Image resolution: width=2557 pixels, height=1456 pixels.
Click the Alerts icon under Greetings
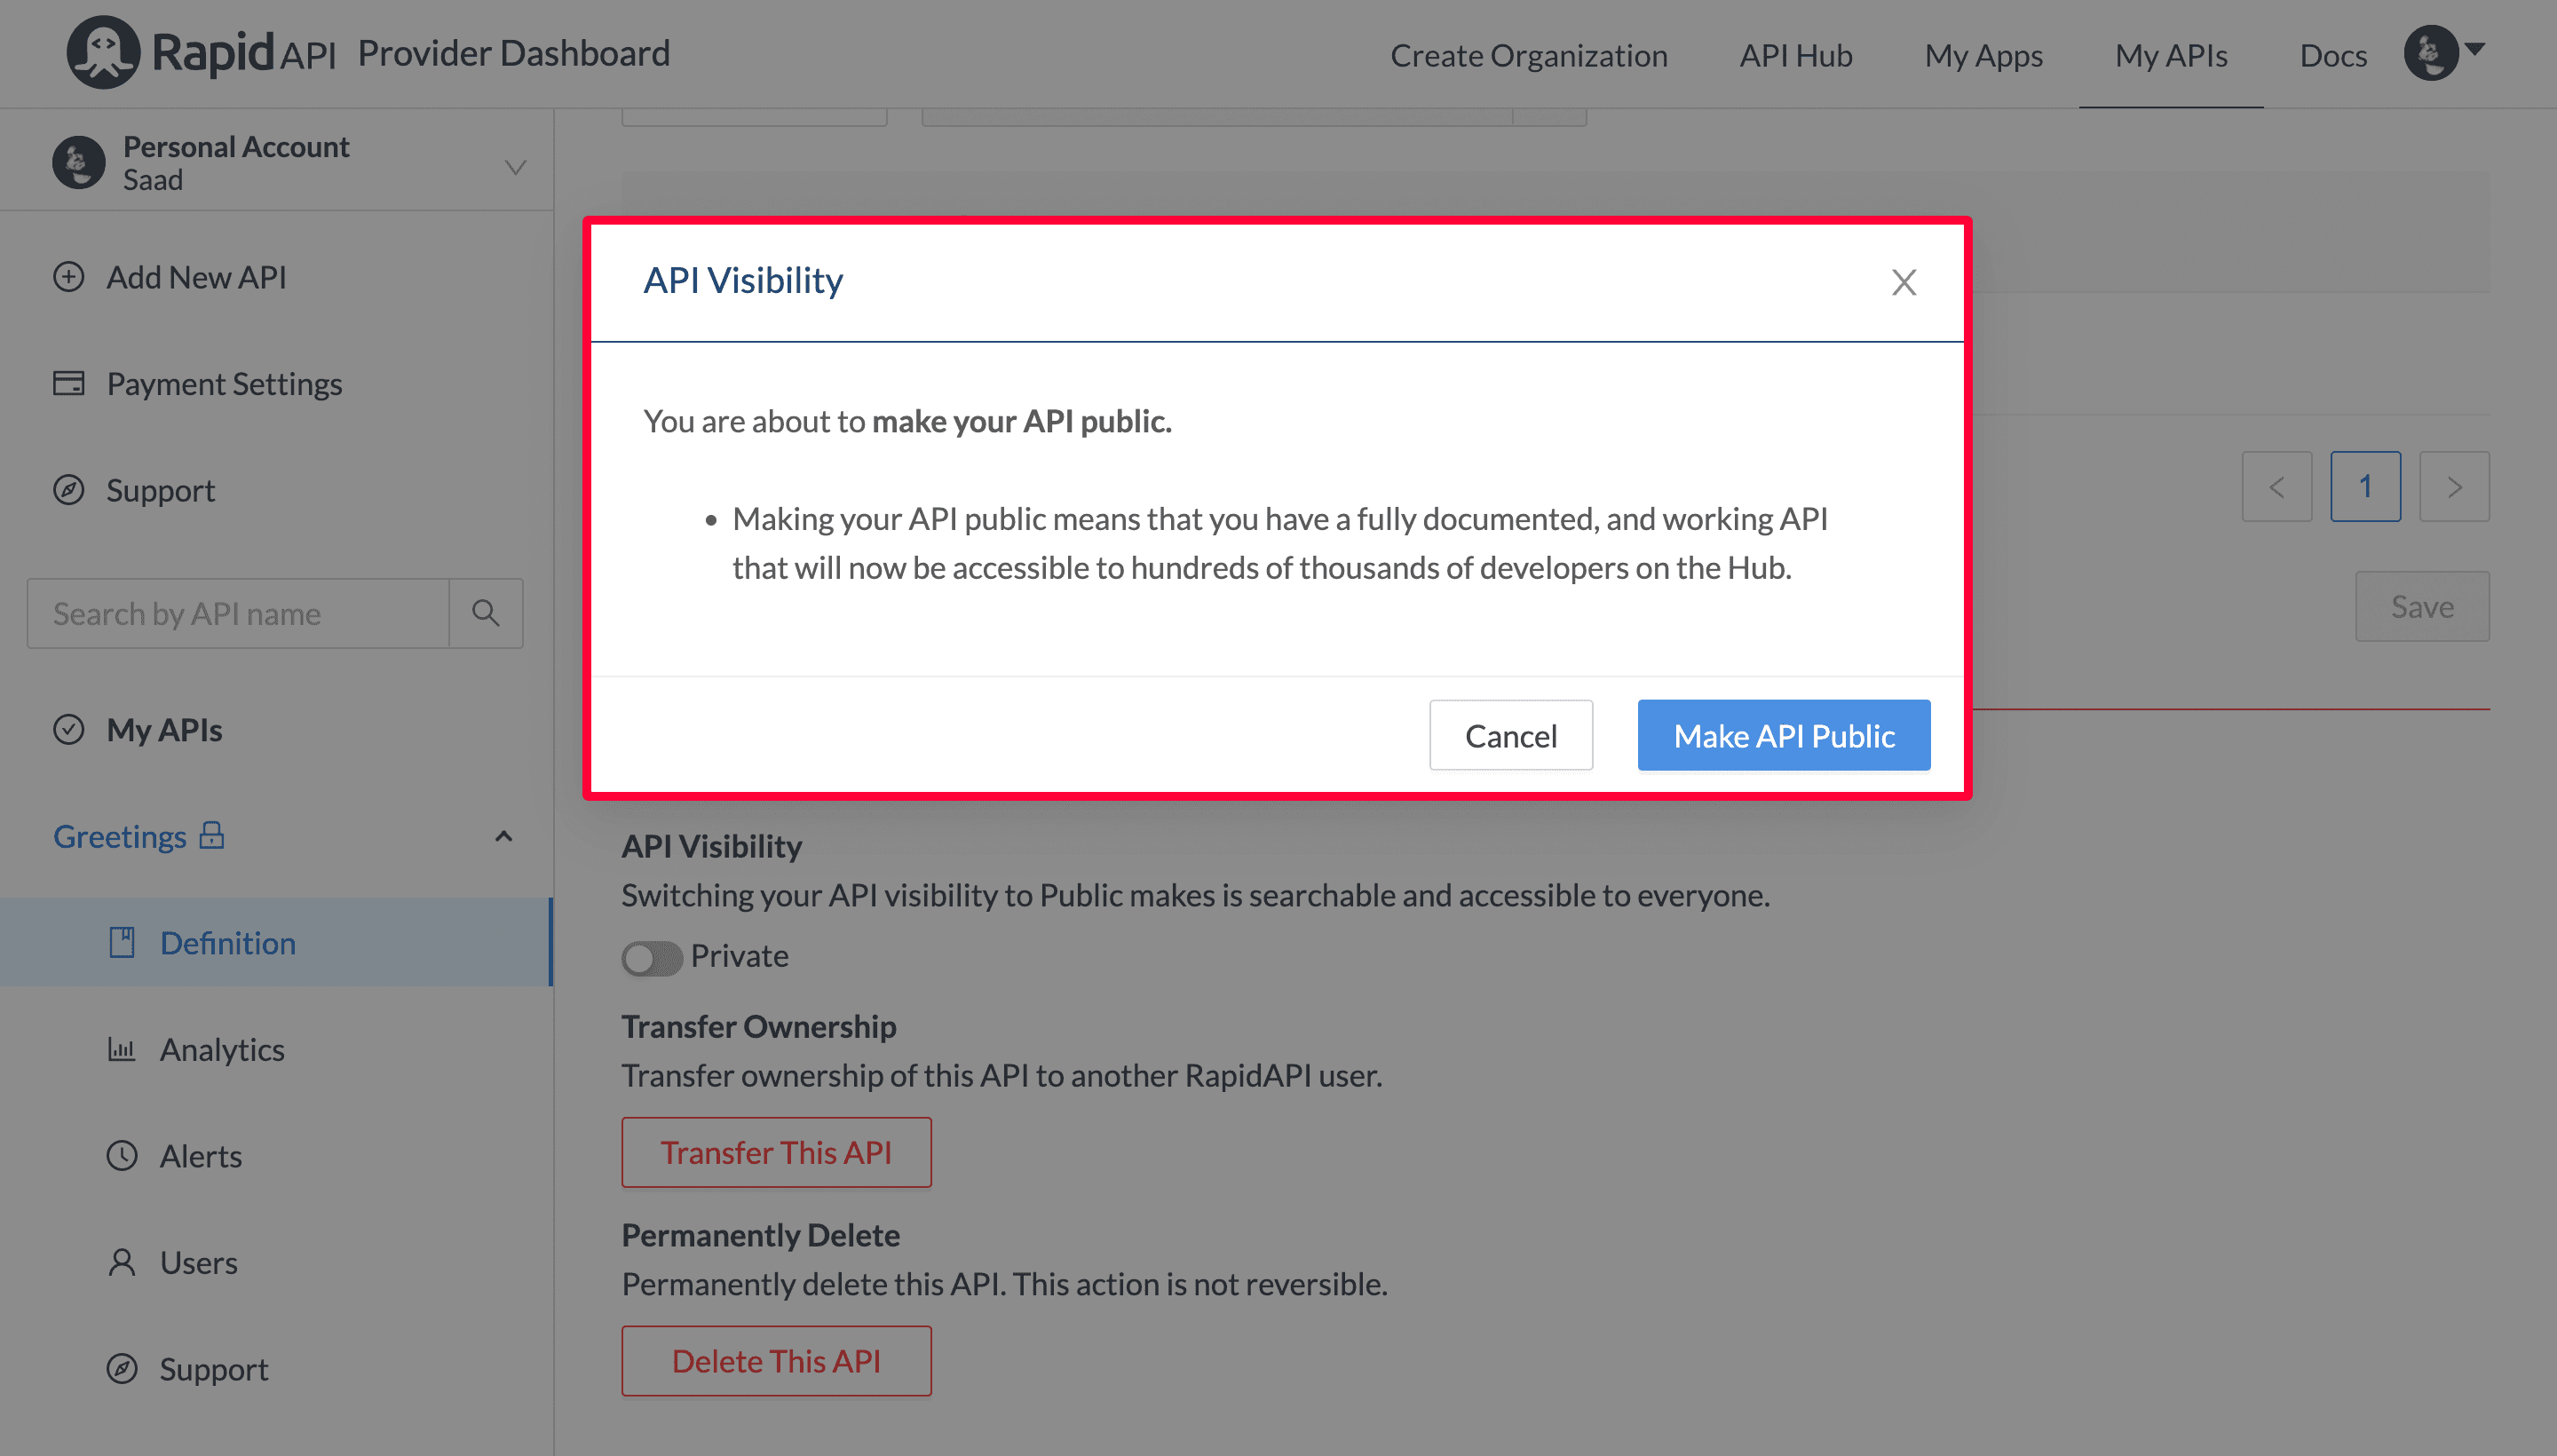(123, 1154)
